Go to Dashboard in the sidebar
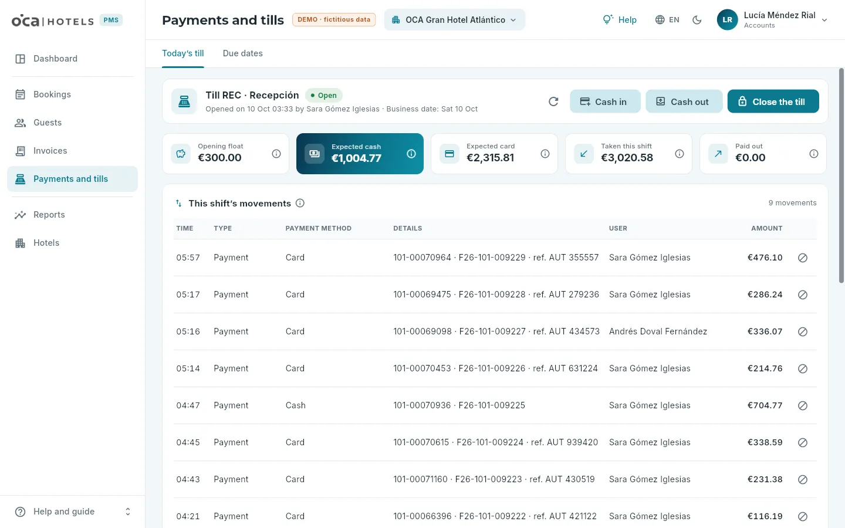The image size is (845, 528). (x=73, y=59)
